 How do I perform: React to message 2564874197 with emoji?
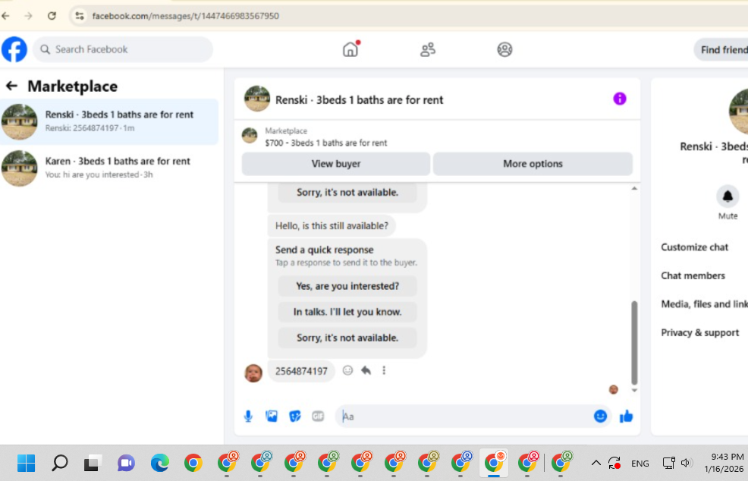coord(347,370)
